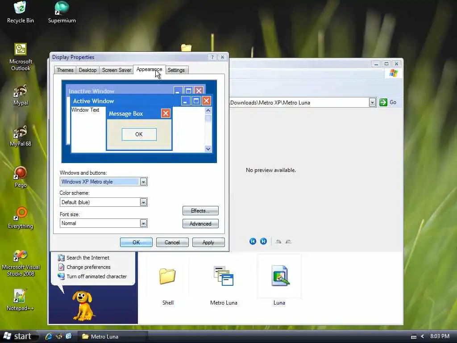Open the Color scheme dropdown
The image size is (457, 343).
(x=143, y=202)
